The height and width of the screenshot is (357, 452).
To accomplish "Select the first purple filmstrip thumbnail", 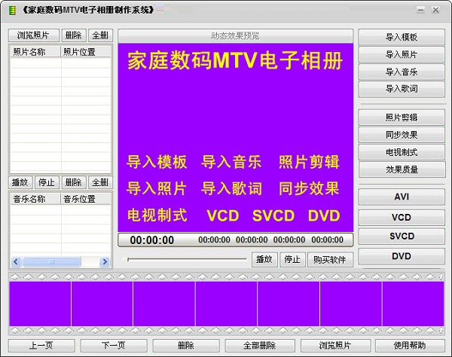I will tap(40, 304).
